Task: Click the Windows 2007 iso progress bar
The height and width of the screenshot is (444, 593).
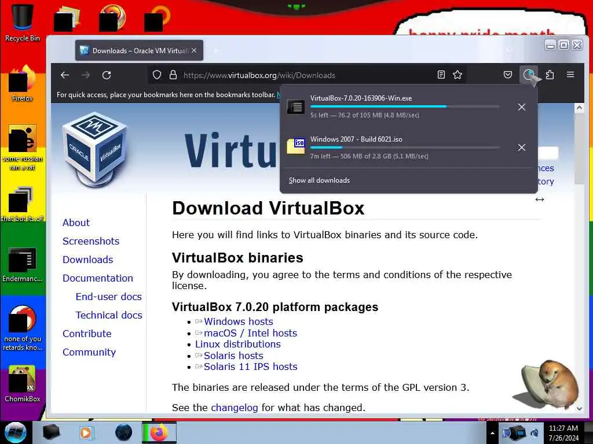Action: [x=405, y=147]
